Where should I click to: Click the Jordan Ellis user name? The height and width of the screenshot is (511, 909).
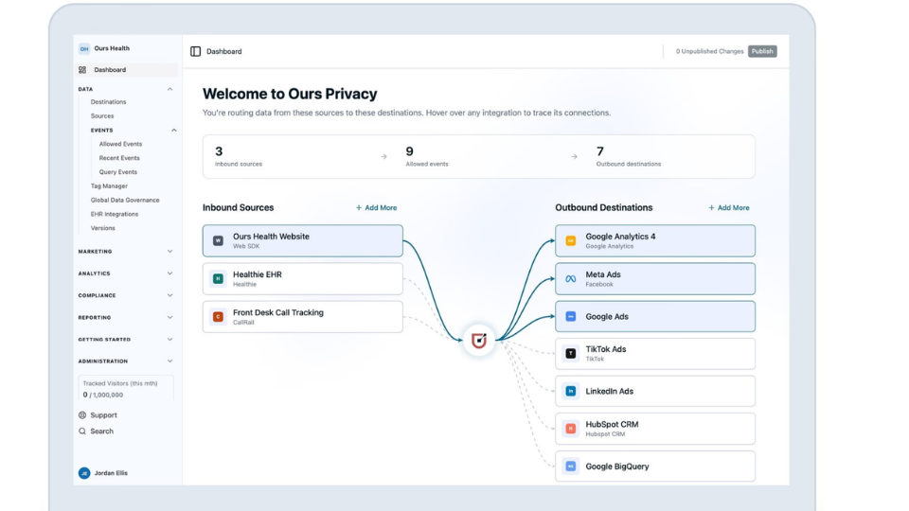pos(111,473)
